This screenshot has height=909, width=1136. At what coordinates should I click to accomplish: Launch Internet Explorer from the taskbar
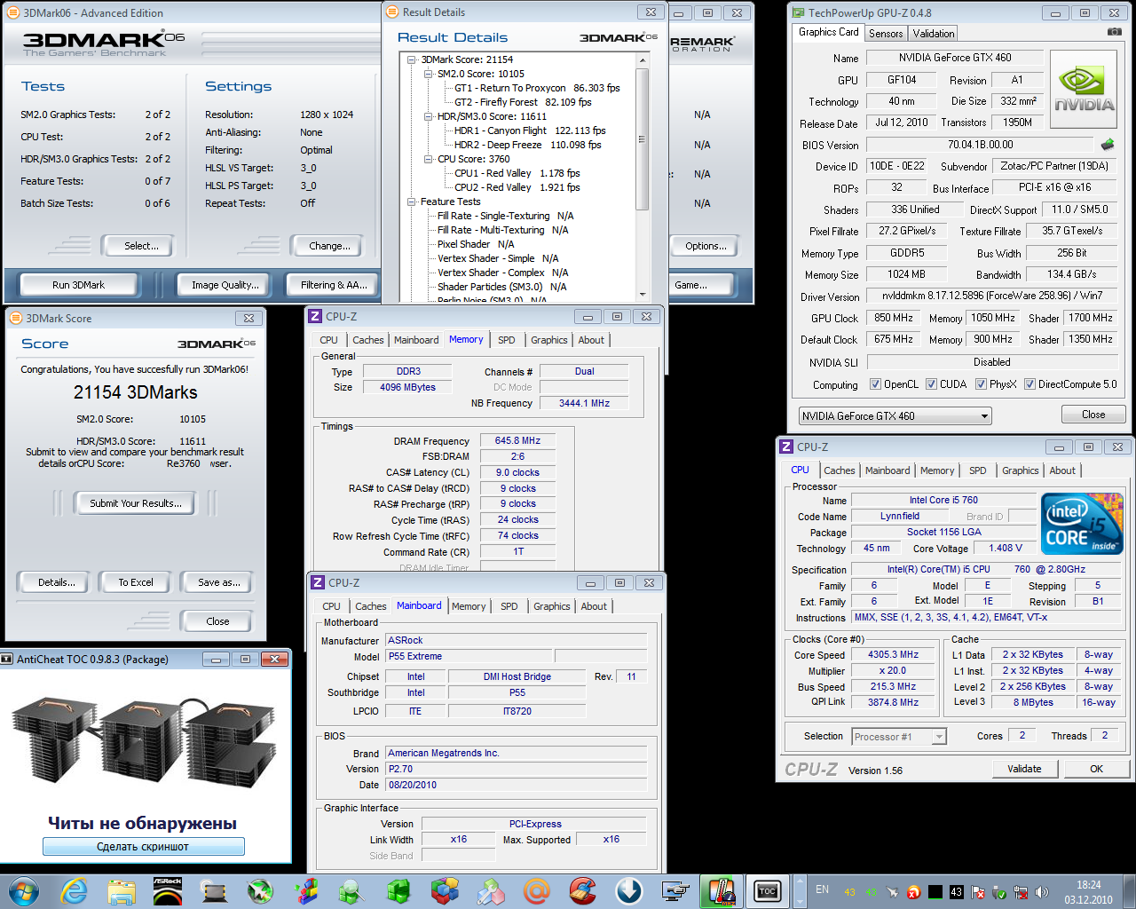click(x=75, y=890)
